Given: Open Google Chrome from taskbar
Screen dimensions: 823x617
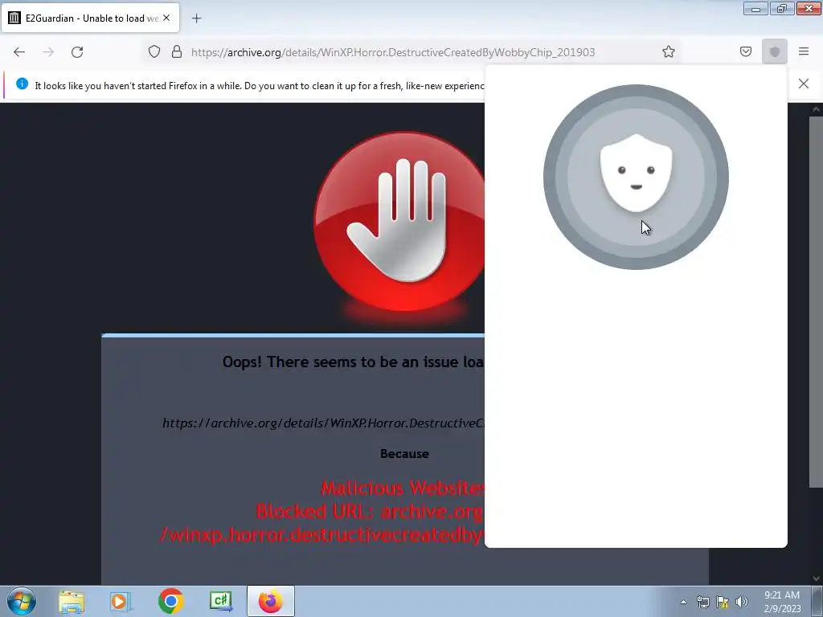Looking at the screenshot, I should pos(170,601).
